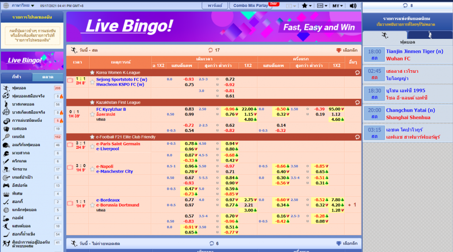The image size is (453, 252).
Task: Favorite the Sejong Sportstoto FC match star
Action: [x=92, y=82]
